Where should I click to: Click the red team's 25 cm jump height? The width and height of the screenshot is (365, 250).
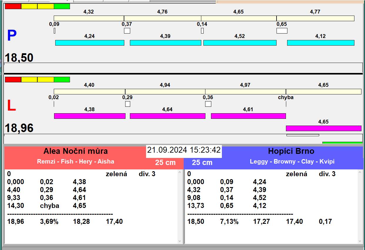coord(165,163)
